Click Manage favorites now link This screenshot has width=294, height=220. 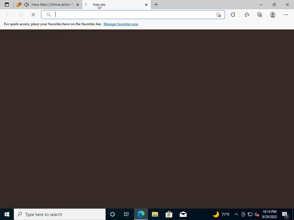(121, 24)
